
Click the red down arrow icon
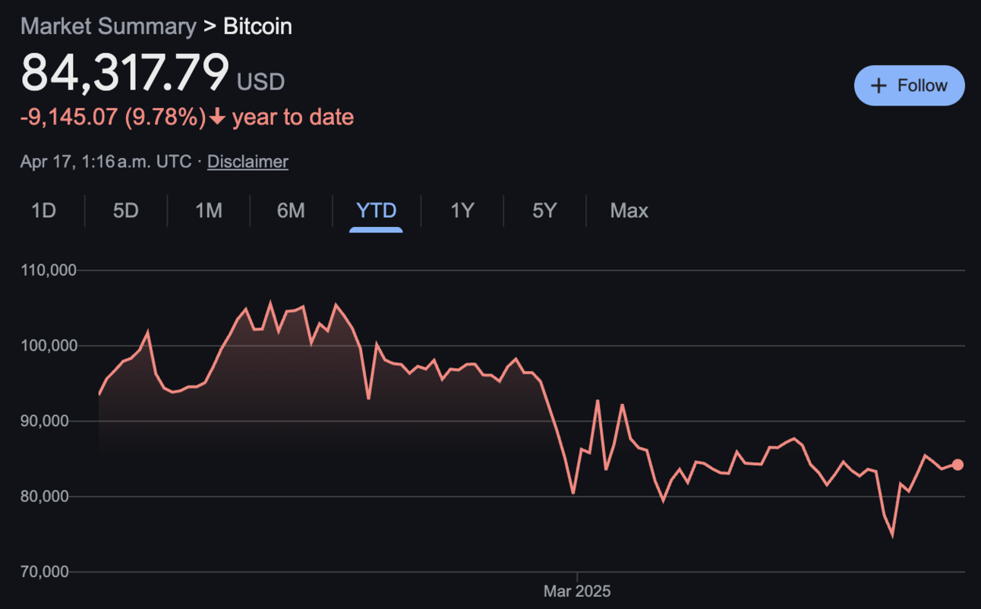click(x=217, y=117)
